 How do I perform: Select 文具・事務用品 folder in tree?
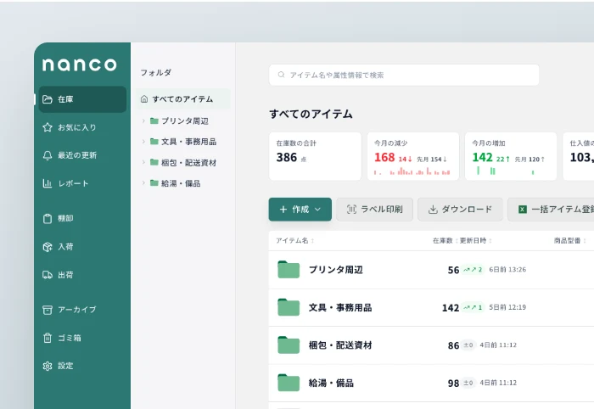(183, 142)
